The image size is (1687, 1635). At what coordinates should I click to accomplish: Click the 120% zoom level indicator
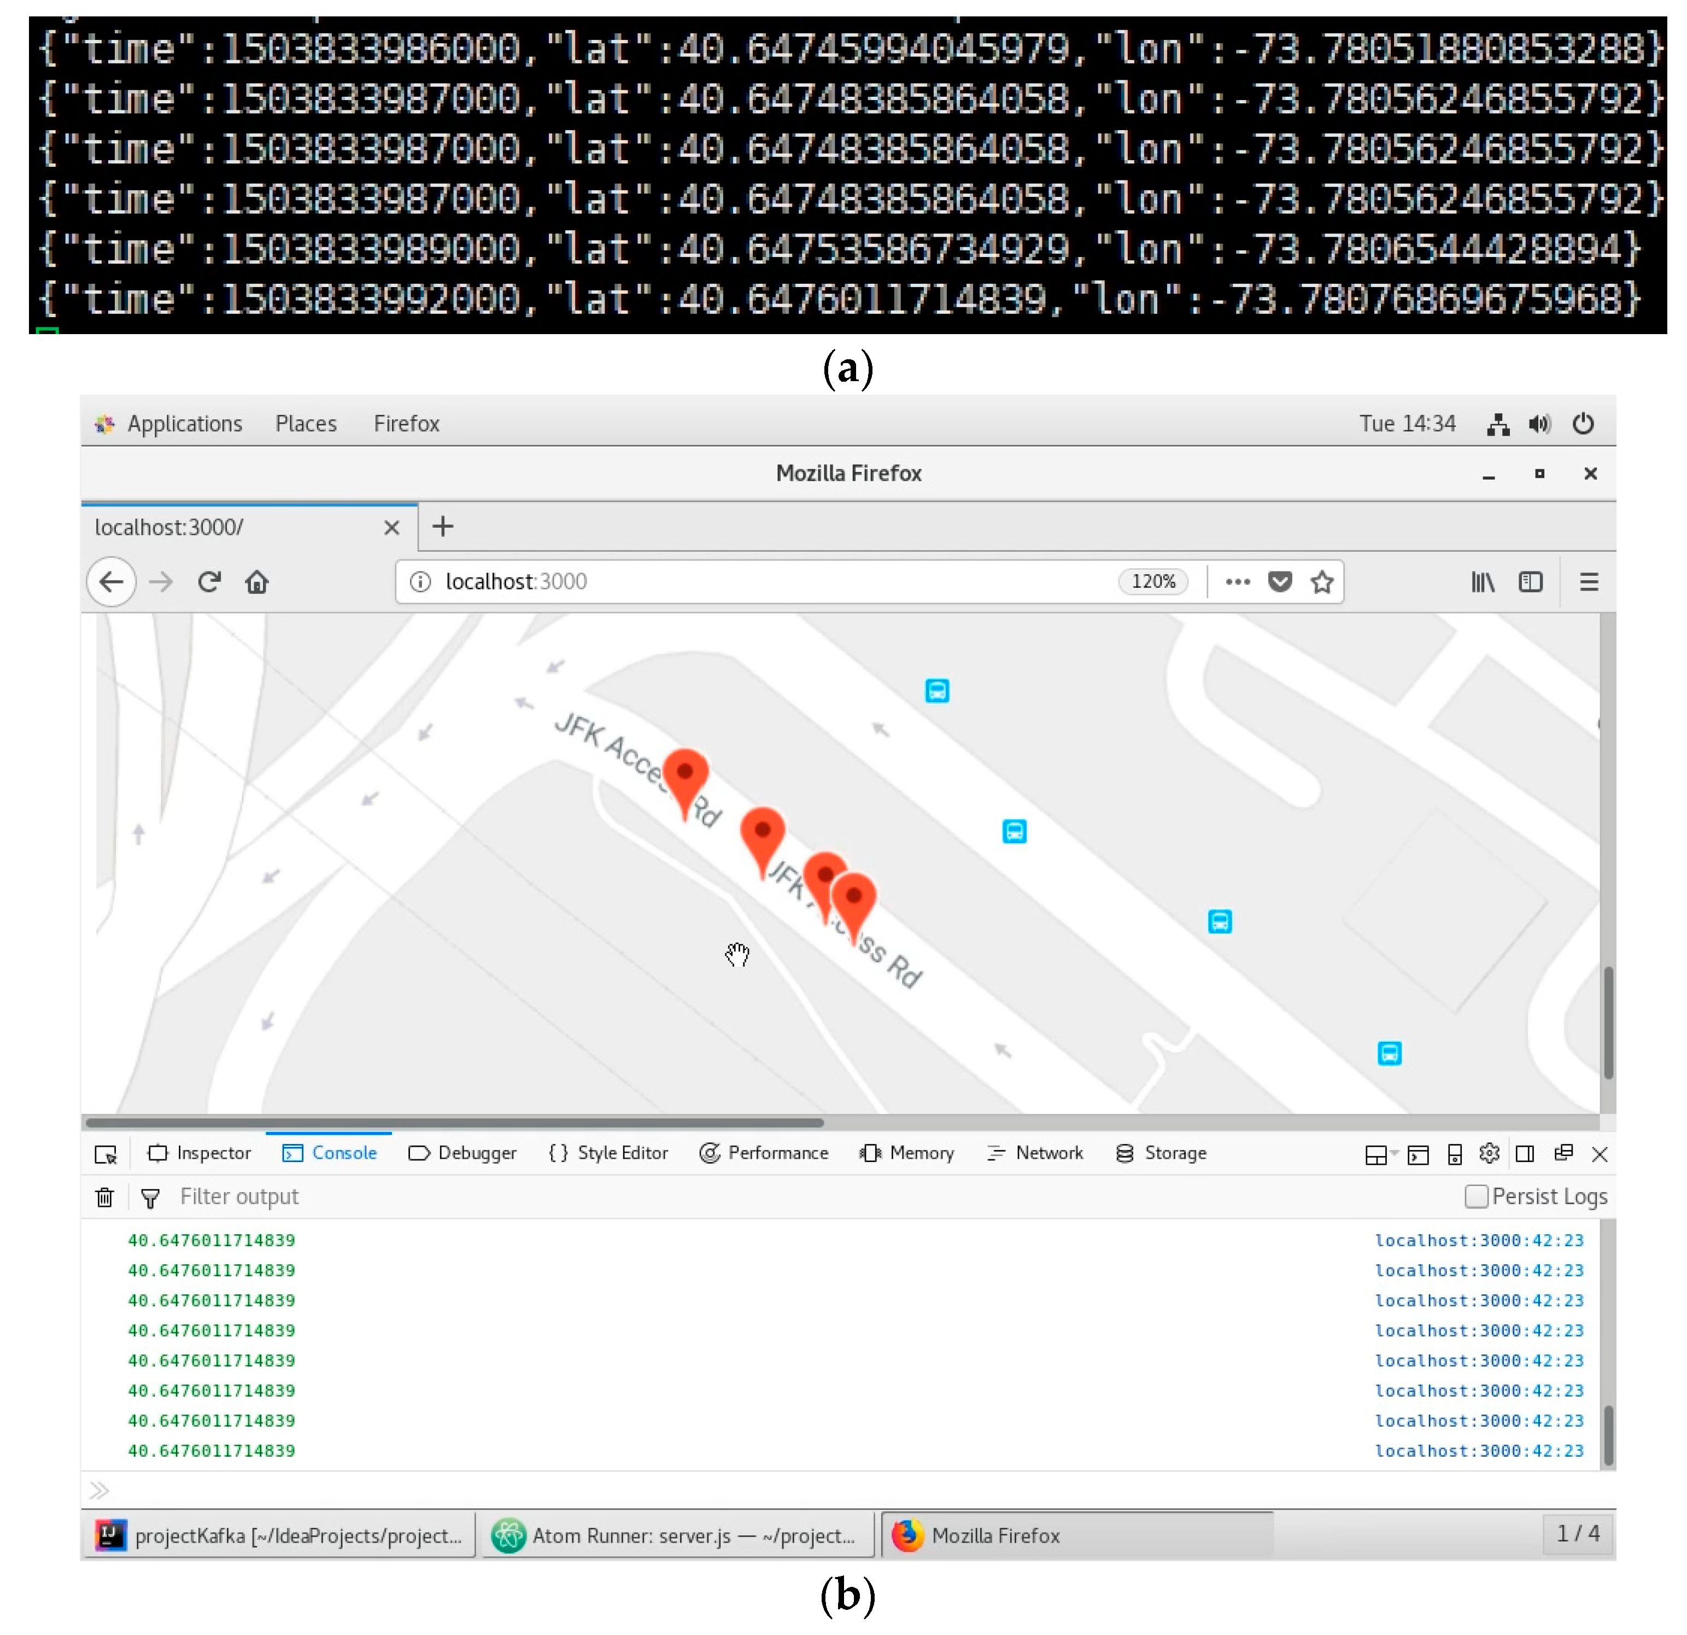tap(1152, 582)
